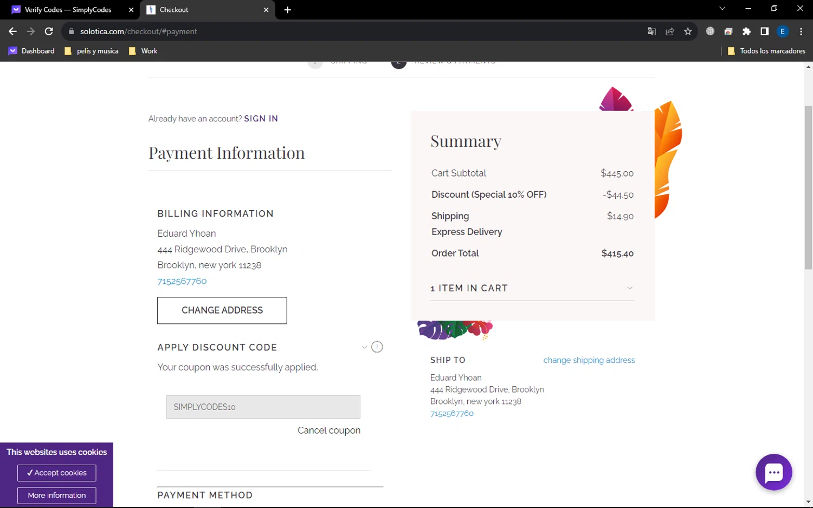
Task: Minimize the browser window
Action: 749,9
